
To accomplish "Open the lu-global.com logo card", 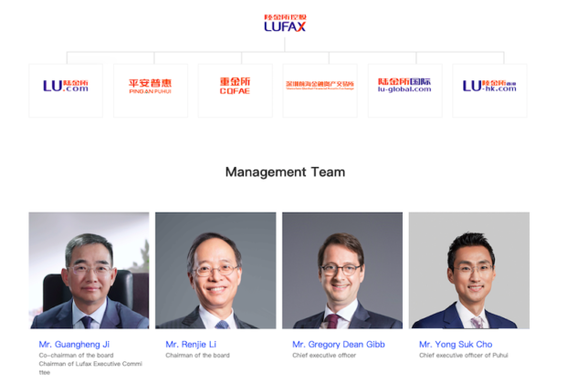I will (404, 90).
